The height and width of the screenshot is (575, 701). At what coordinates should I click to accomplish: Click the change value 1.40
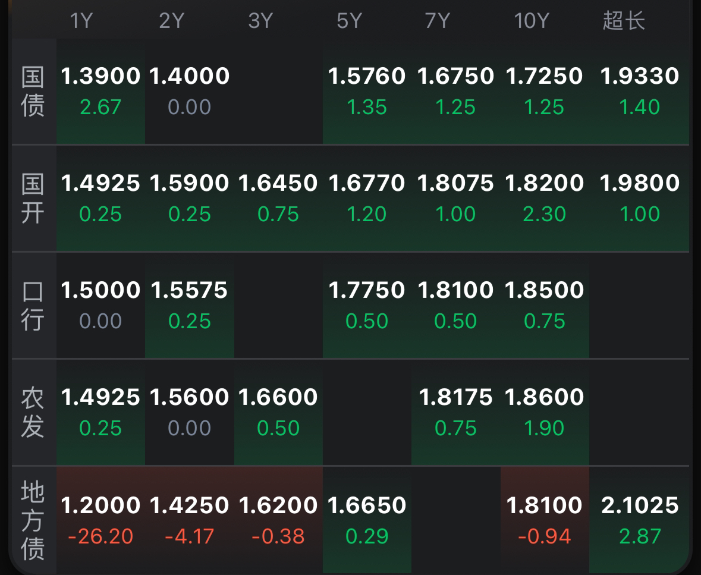(639, 107)
